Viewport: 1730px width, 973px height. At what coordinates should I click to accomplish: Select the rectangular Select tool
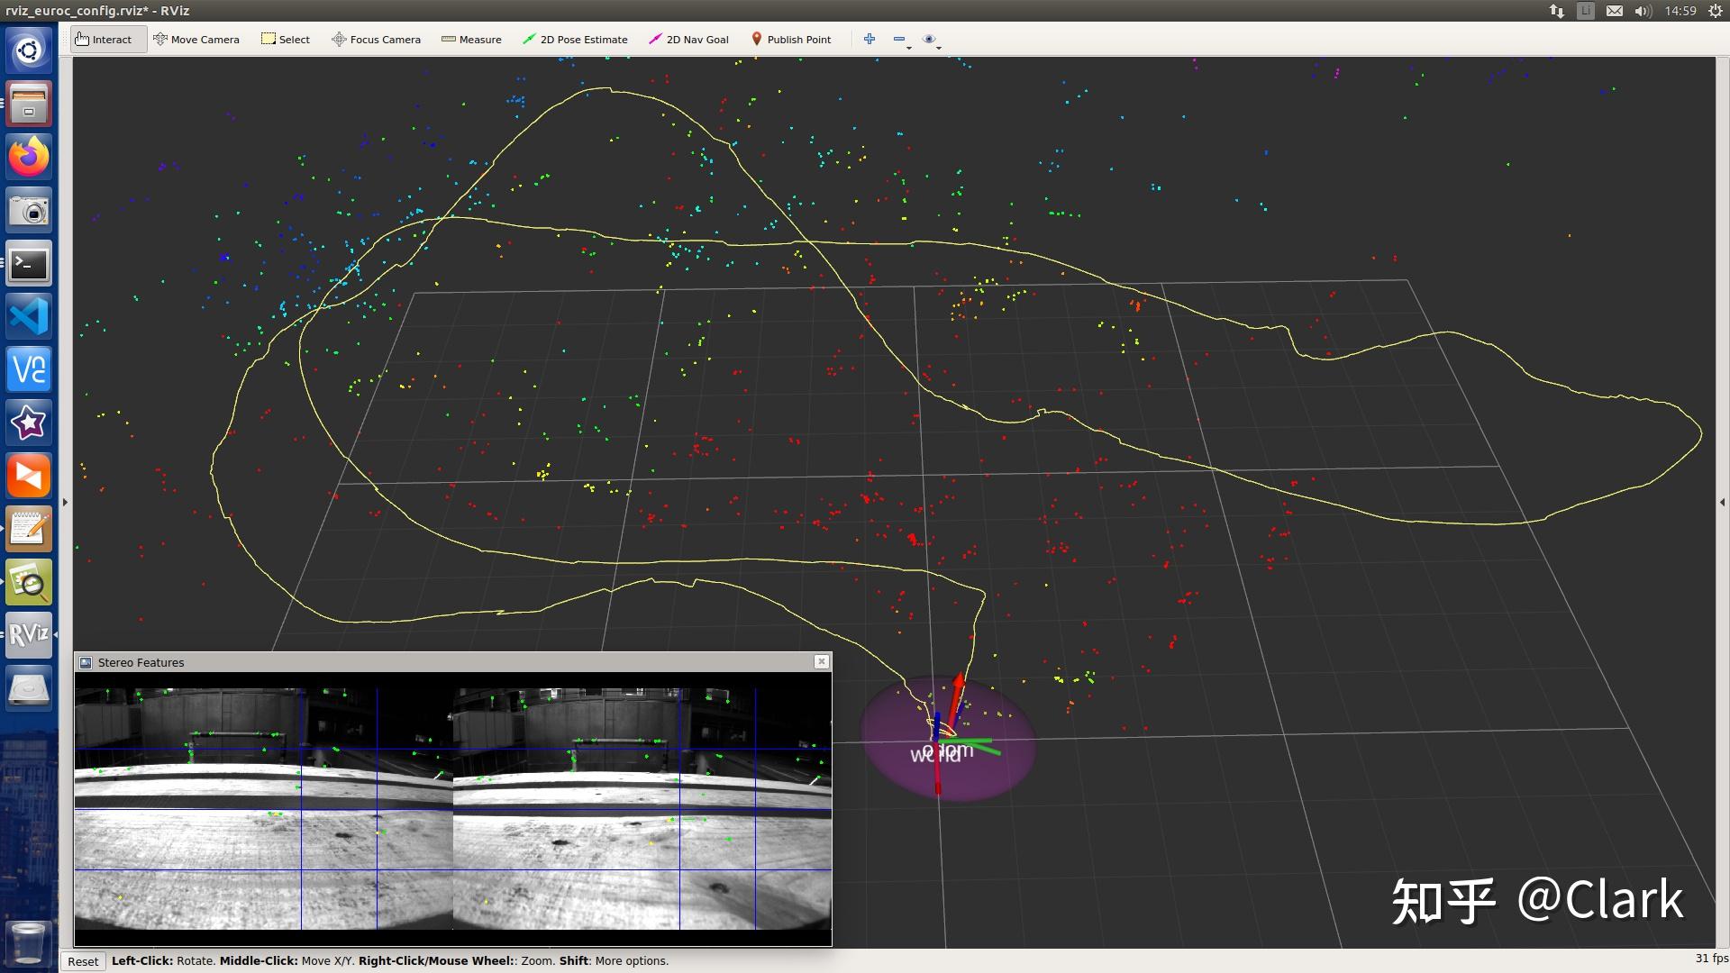coord(286,40)
